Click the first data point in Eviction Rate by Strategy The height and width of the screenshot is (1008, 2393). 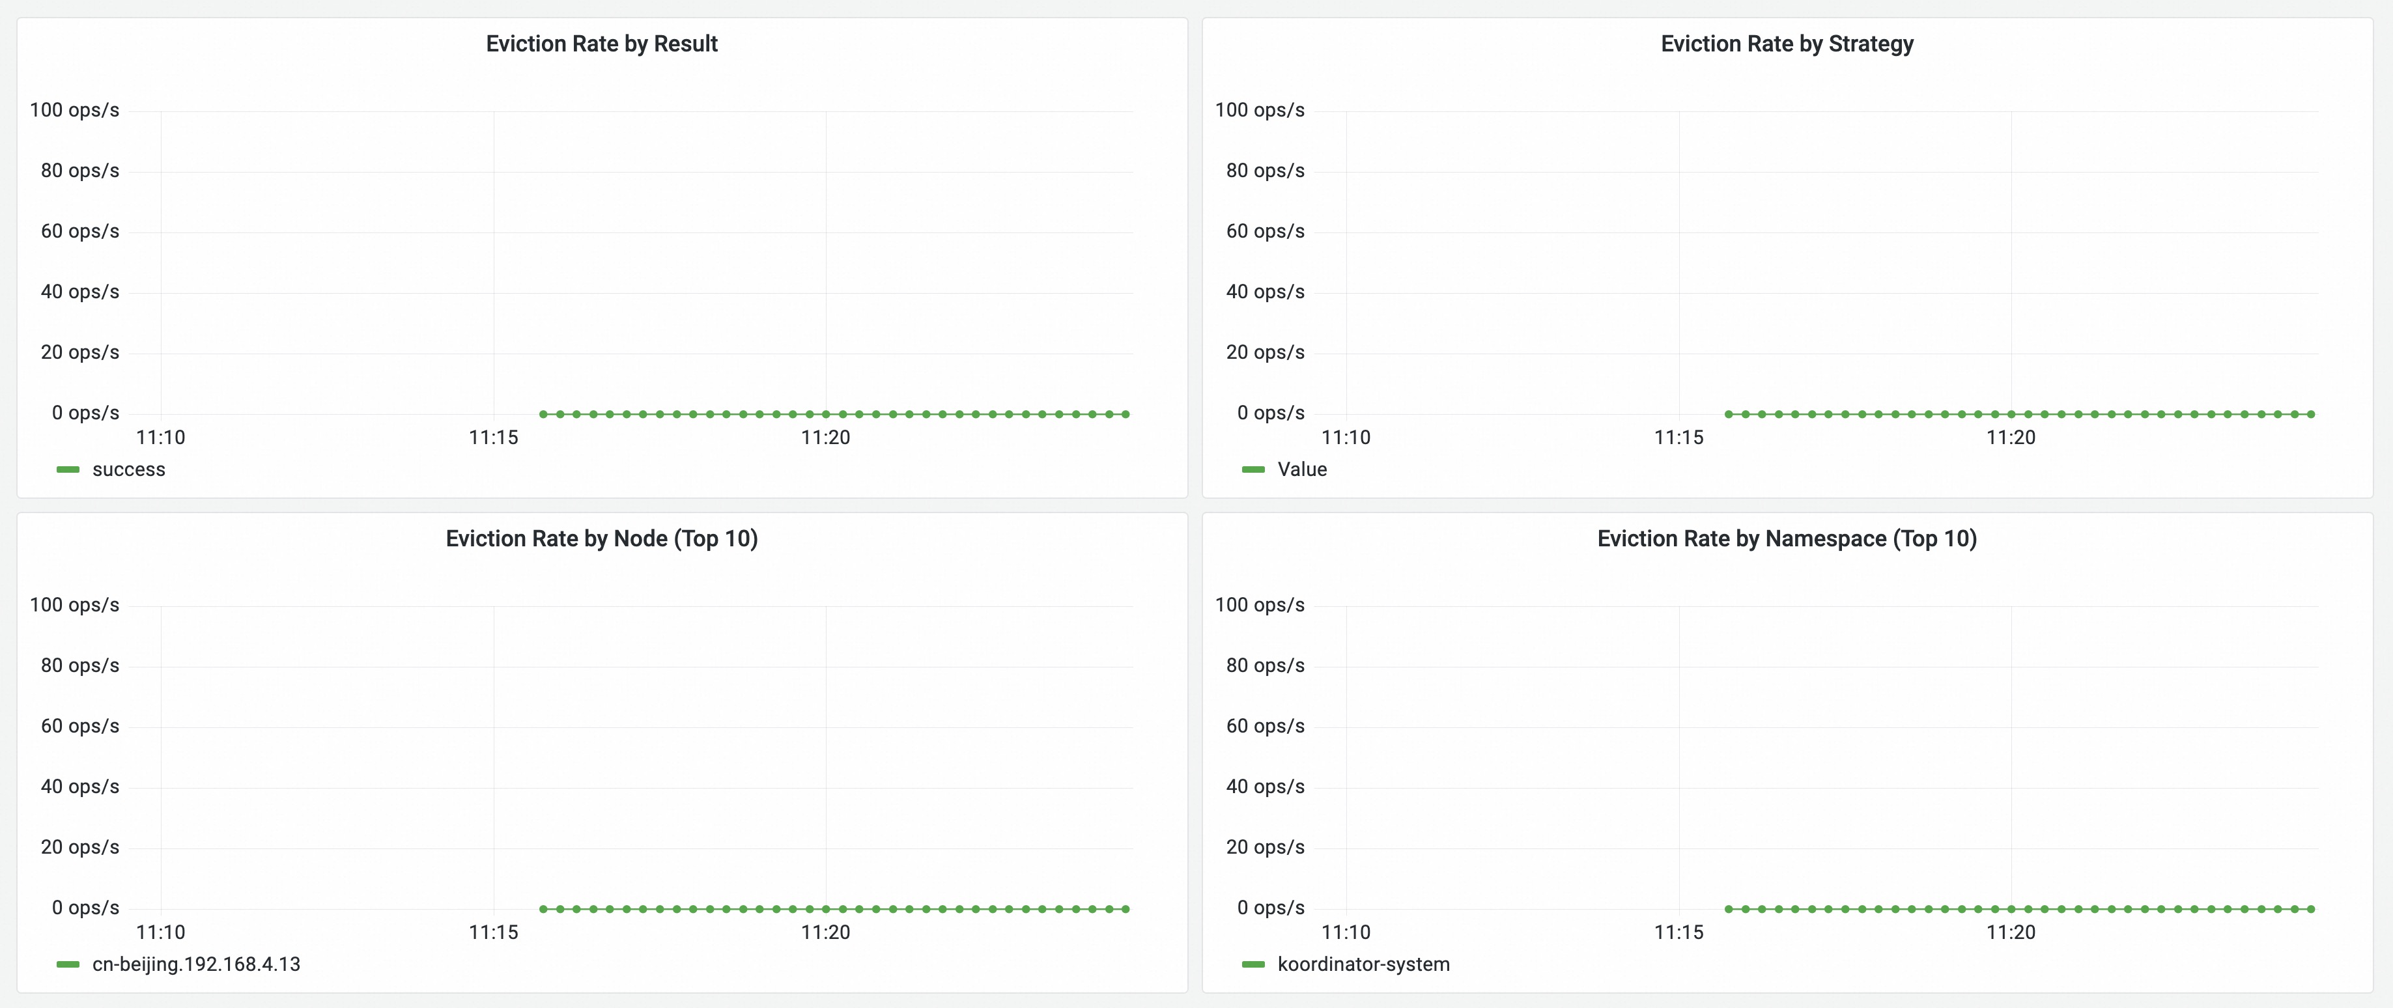pos(1729,414)
